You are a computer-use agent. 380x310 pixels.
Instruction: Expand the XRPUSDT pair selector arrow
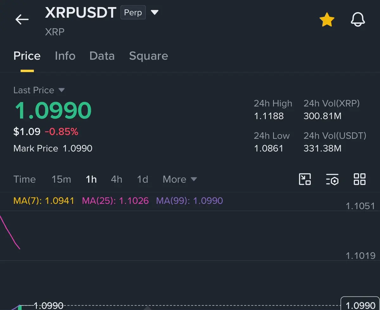click(154, 12)
